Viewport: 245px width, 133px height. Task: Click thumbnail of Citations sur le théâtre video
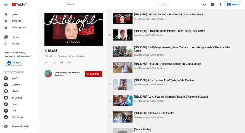point(123,117)
